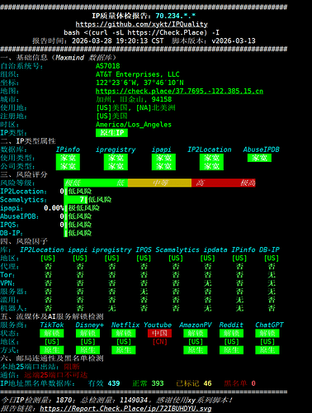Click the timezone America/Los_Angeles
Viewport: 312px width, 413px height.
[x=134, y=125]
